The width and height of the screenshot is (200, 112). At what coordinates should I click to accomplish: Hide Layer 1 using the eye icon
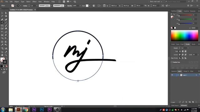172,75
